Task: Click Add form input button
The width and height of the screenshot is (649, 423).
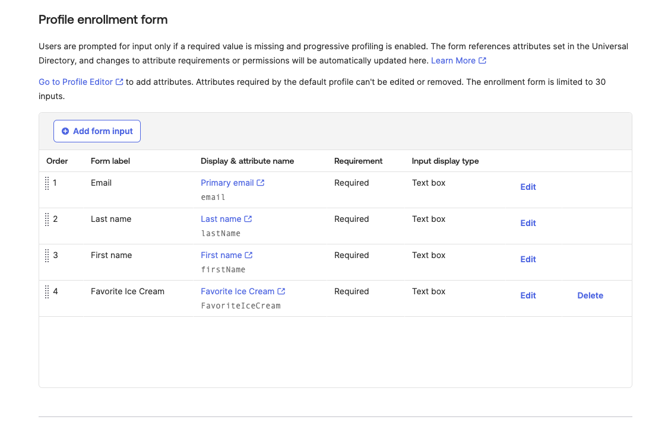Action: 97,131
